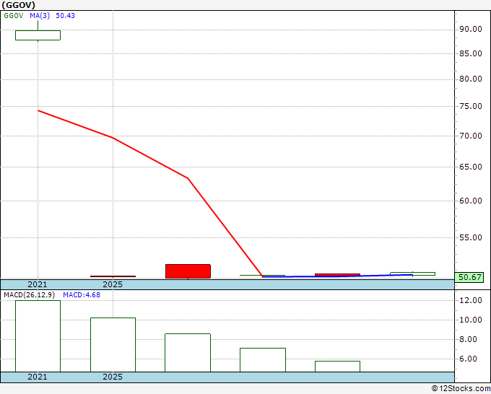Click the 90.00 price axis label
The height and width of the screenshot is (394, 491).
(x=471, y=29)
